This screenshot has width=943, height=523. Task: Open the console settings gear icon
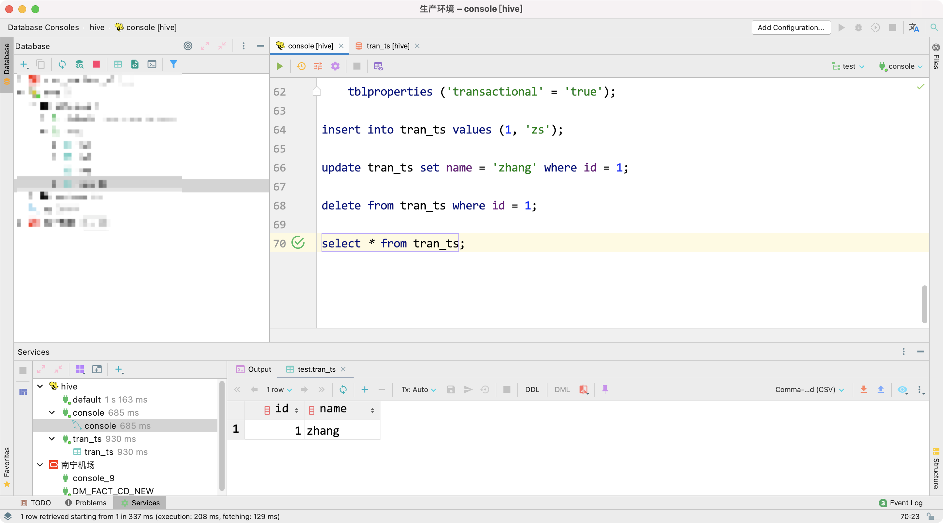335,66
